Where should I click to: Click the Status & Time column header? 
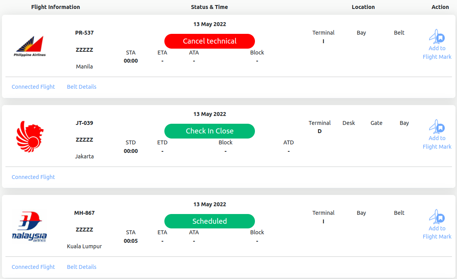pyautogui.click(x=209, y=7)
